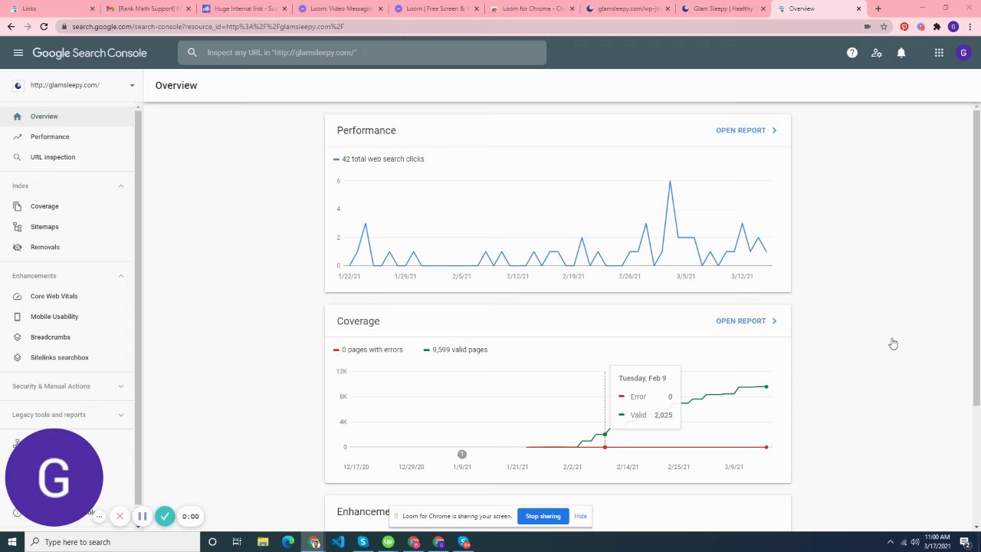Open users and permissions settings icon
This screenshot has width=981, height=552.
click(x=876, y=53)
